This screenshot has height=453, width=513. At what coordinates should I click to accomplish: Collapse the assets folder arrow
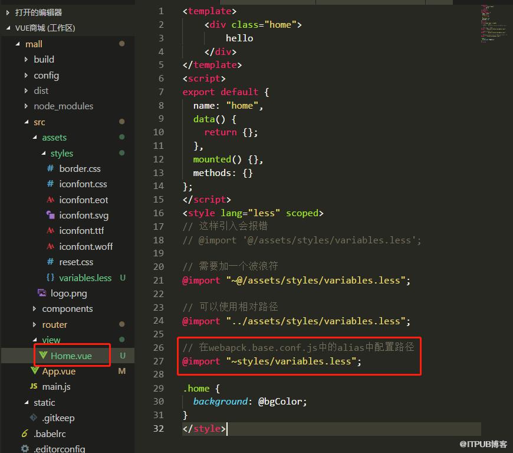35,138
